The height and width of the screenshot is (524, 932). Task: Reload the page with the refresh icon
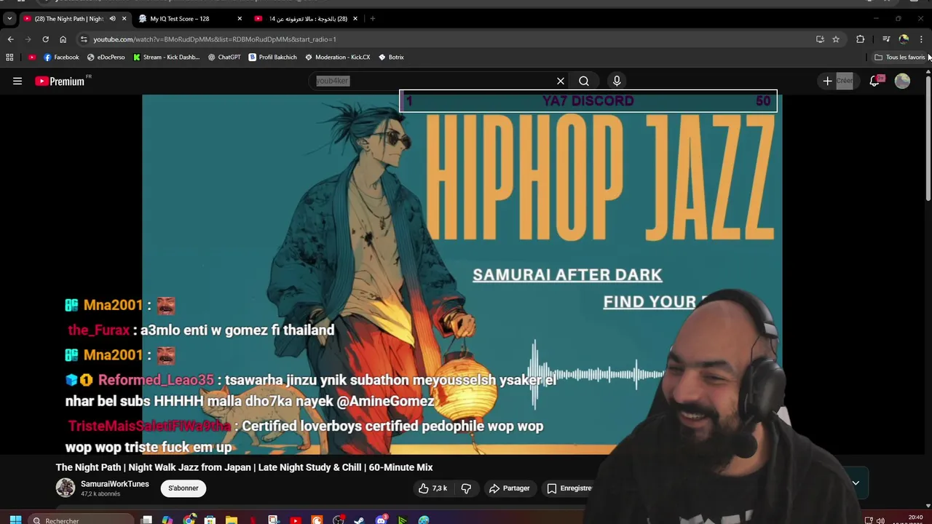click(45, 39)
